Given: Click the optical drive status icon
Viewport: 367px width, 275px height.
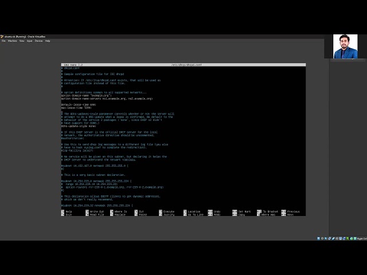Looking at the screenshot, I should [x=322, y=238].
